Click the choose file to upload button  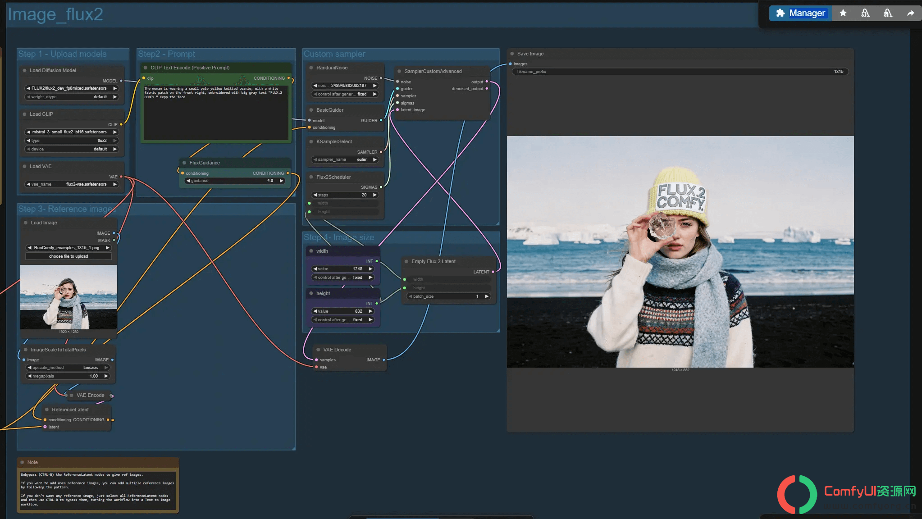click(68, 256)
